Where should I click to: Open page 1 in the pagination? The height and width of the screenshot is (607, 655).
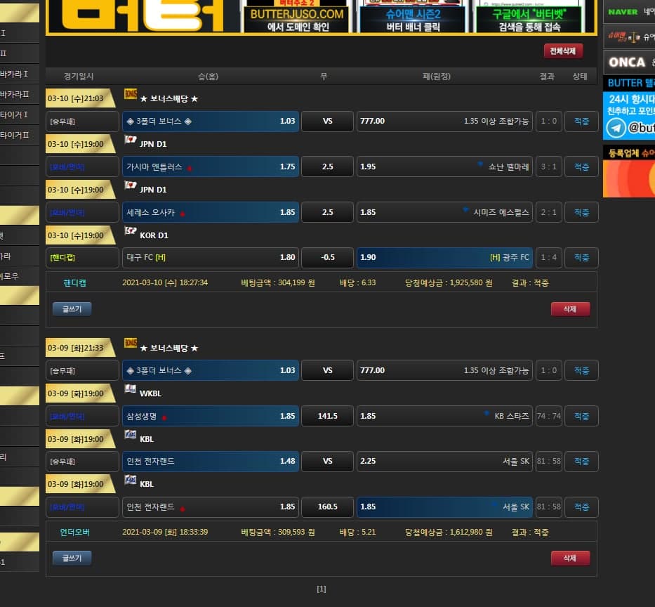[x=322, y=589]
